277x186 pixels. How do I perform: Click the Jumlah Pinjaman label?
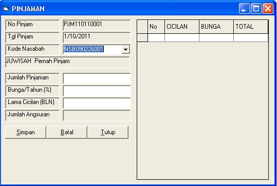[32, 78]
